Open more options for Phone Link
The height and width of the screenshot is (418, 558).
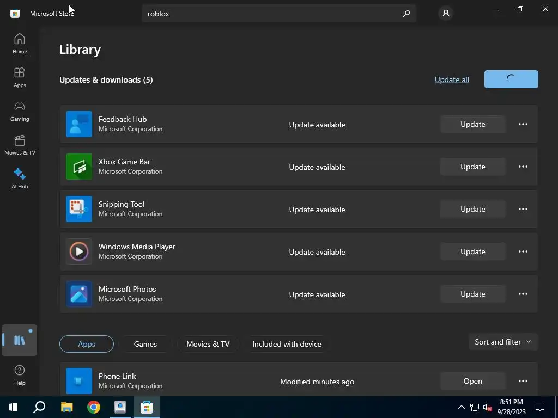click(x=523, y=381)
